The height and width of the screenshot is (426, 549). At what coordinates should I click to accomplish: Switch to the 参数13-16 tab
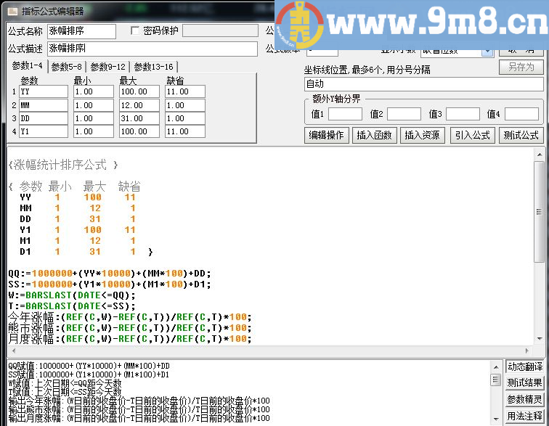154,67
